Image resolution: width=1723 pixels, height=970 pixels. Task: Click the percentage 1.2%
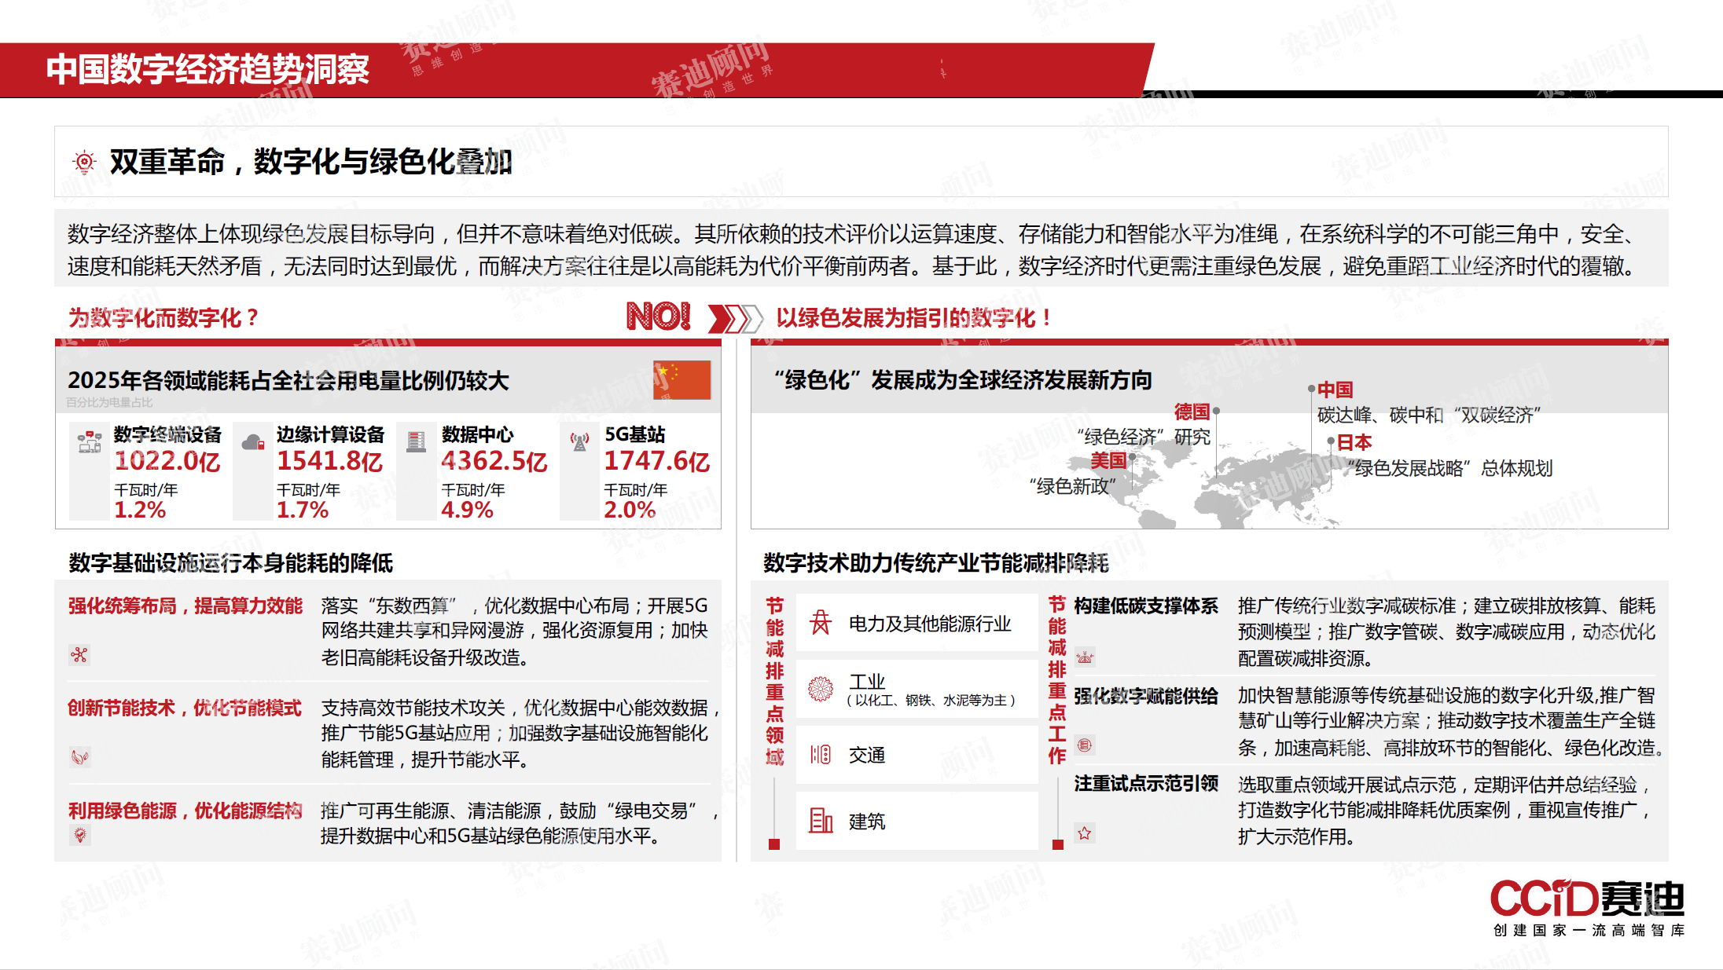[140, 511]
